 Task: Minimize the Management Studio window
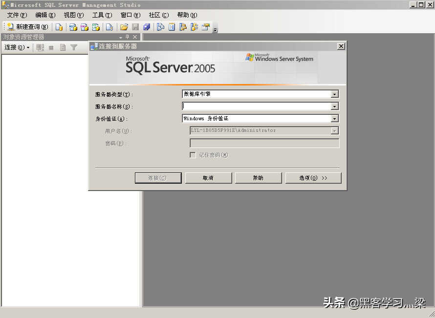pyautogui.click(x=413, y=5)
